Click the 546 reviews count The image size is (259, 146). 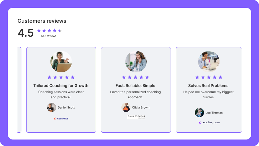tap(49, 36)
